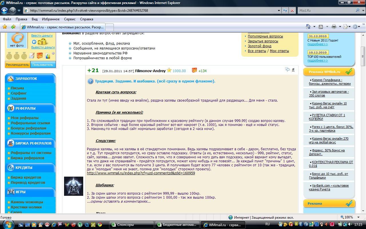Click the notepad with pencil icon
366x229 pixels.
tap(32, 56)
